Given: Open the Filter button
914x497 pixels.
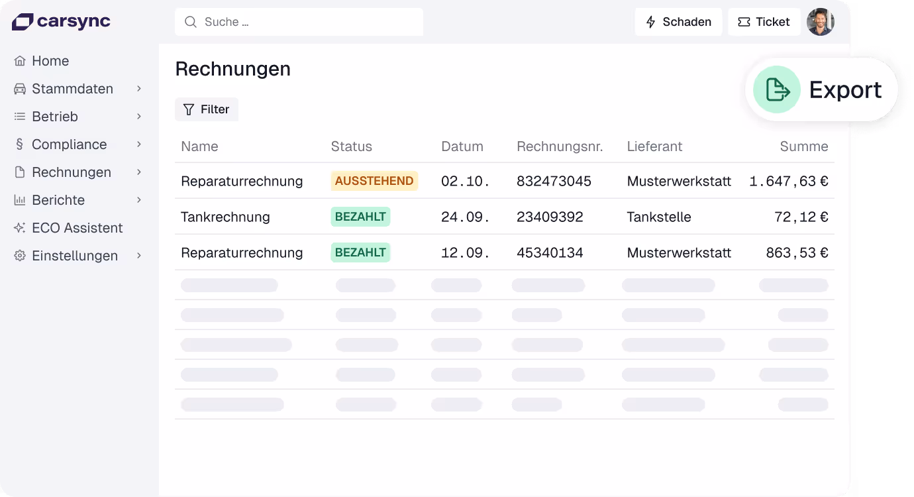Looking at the screenshot, I should (207, 109).
